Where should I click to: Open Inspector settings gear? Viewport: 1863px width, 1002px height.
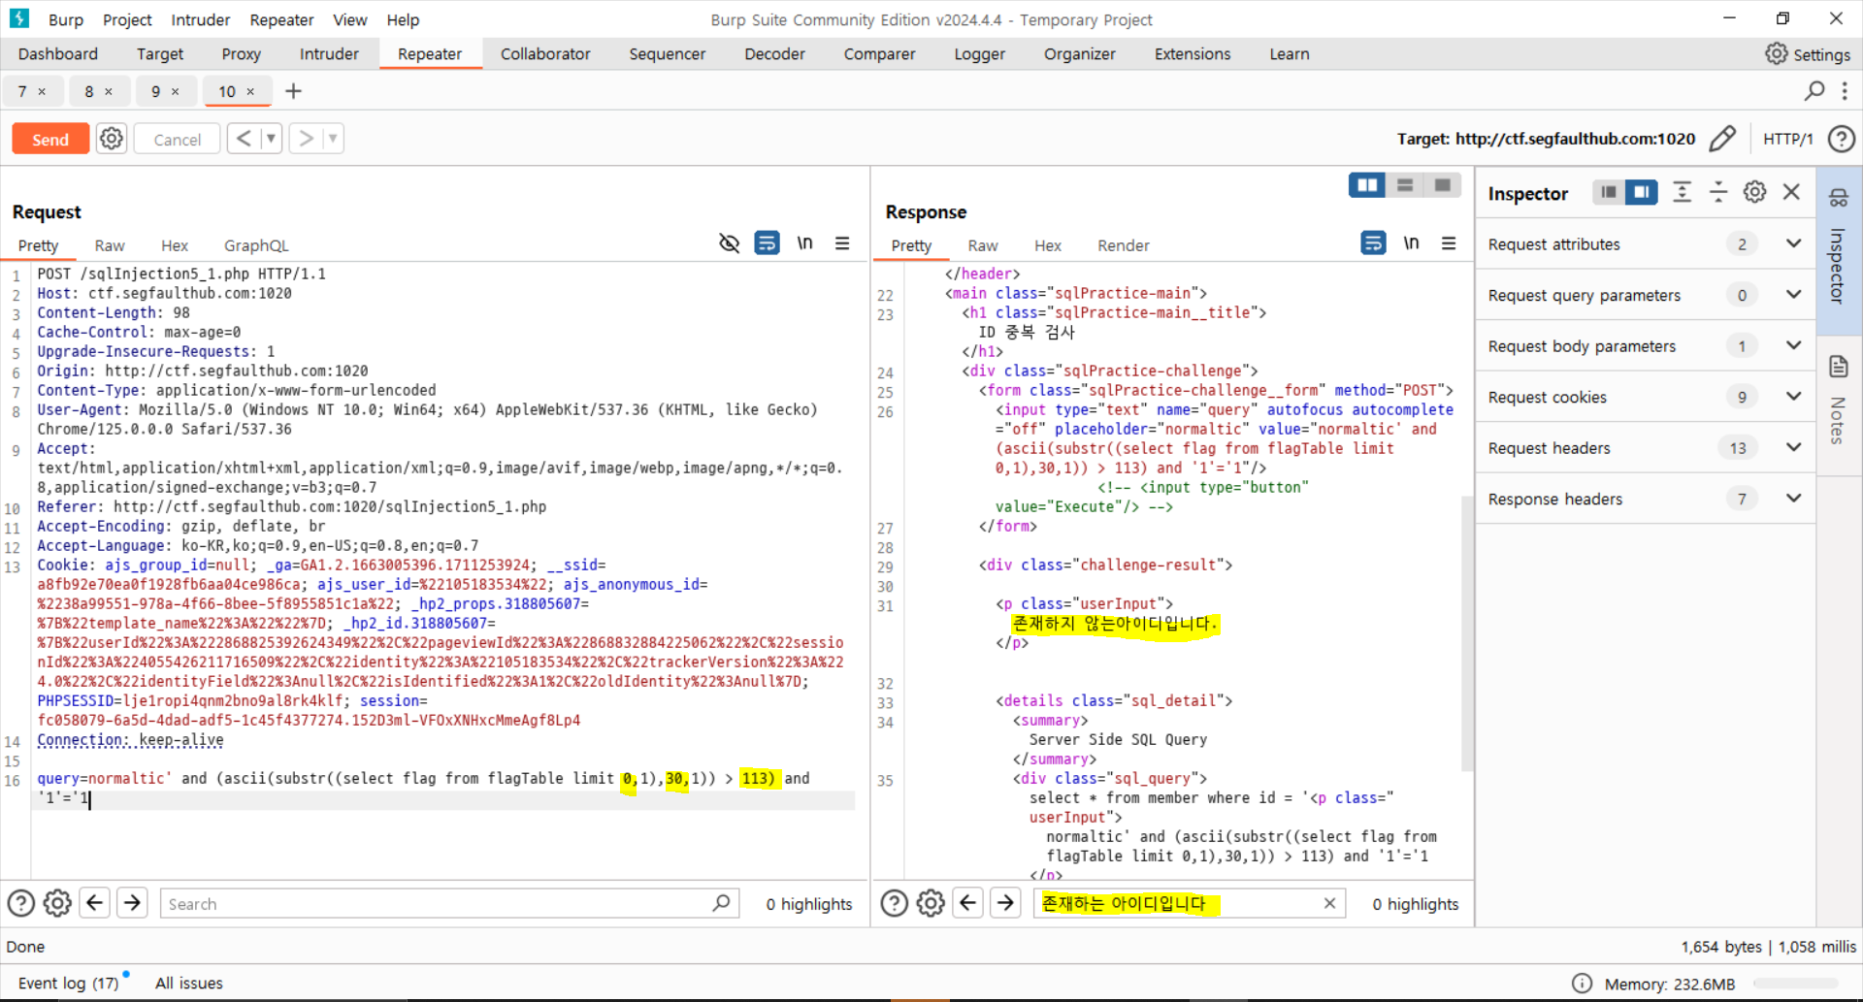coord(1754,192)
